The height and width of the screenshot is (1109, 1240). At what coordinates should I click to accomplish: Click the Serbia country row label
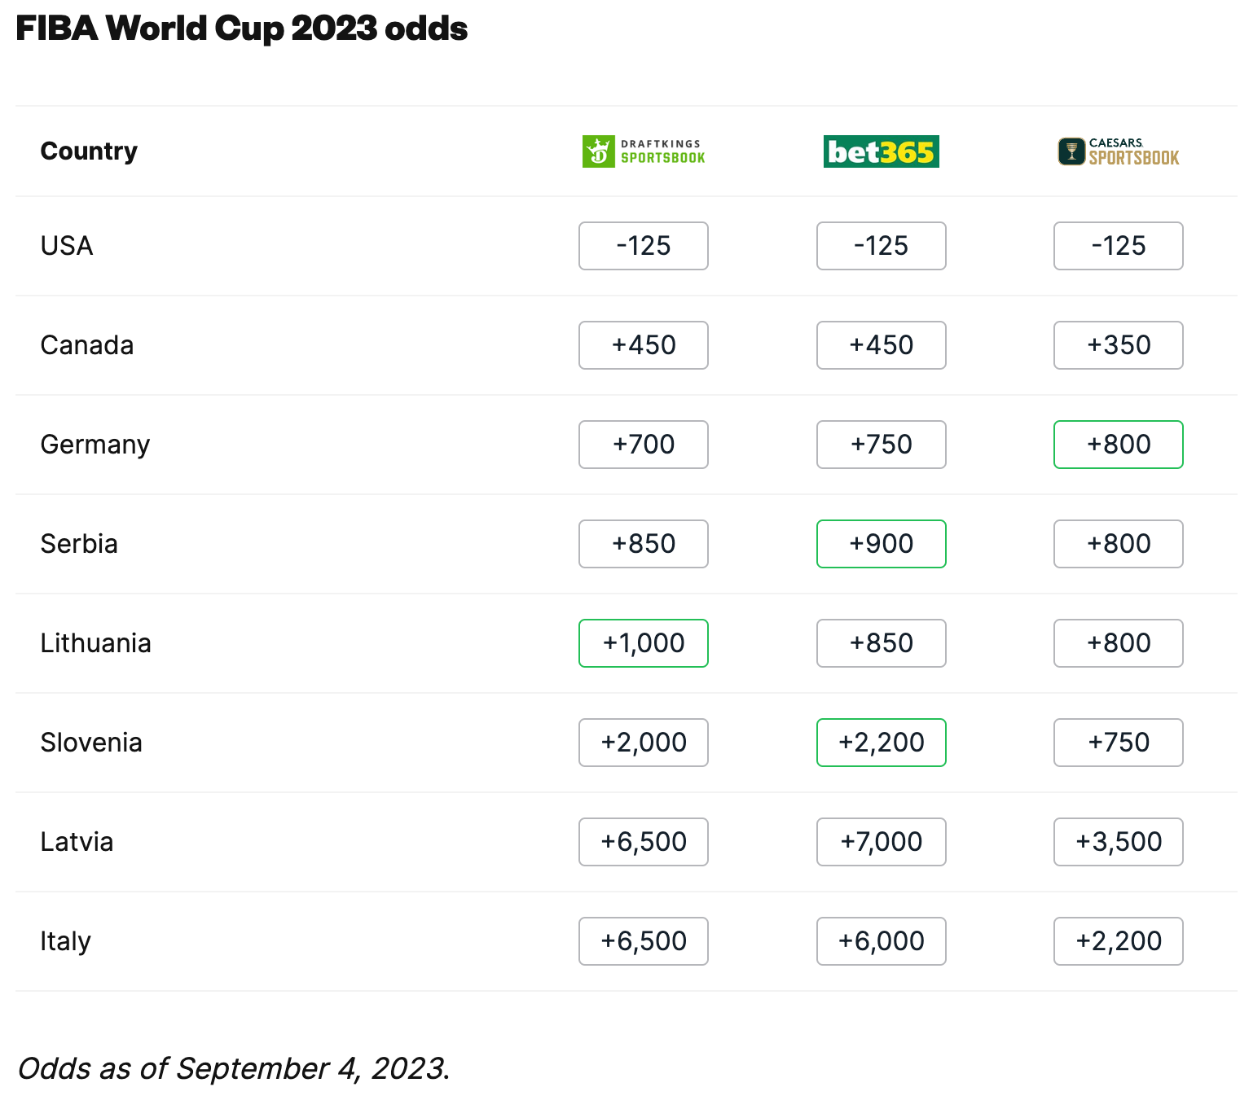(x=79, y=544)
